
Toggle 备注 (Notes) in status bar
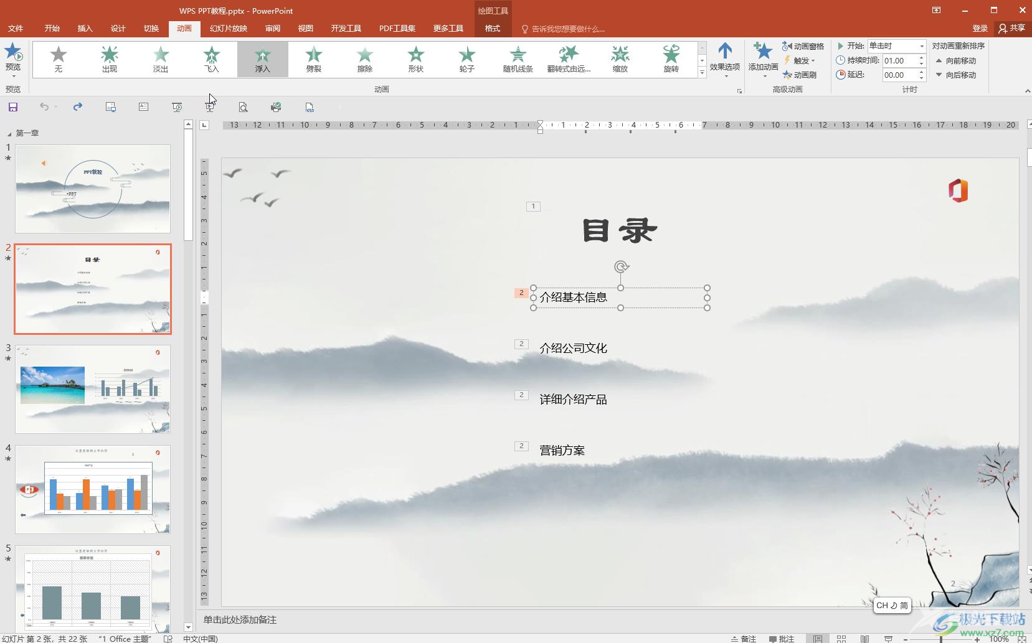tap(744, 638)
